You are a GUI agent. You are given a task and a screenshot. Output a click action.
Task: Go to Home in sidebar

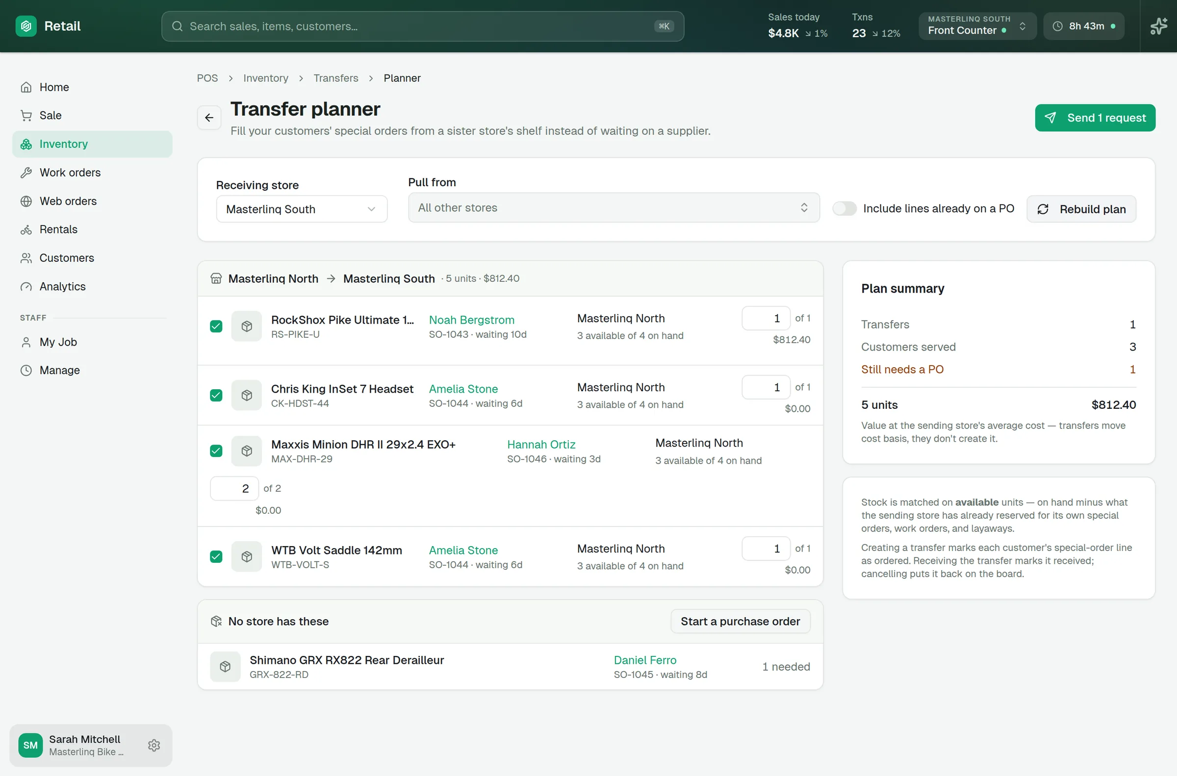pyautogui.click(x=93, y=87)
